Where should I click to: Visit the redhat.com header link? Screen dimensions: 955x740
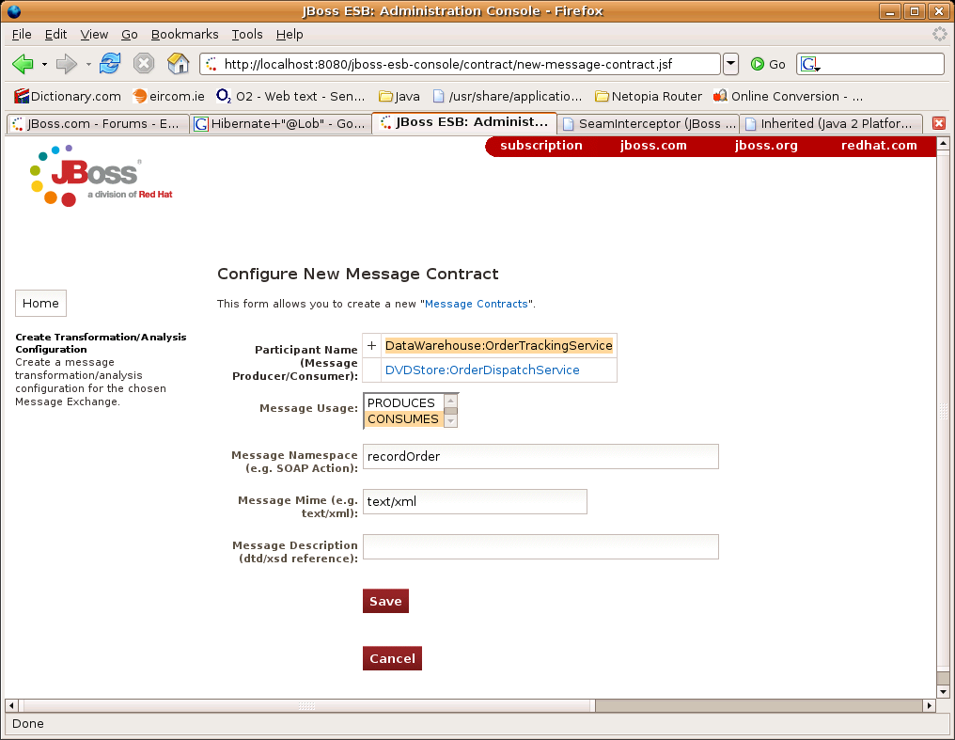click(878, 146)
